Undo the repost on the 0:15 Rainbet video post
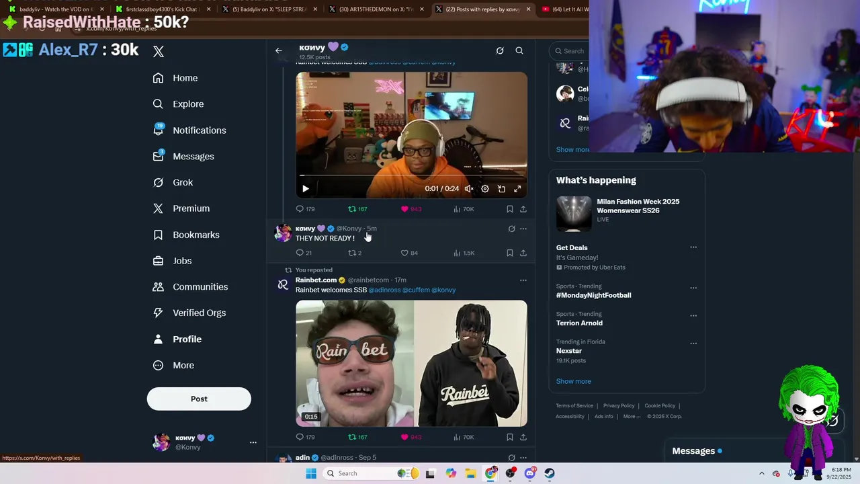Screen dimensions: 860x484 (357, 437)
